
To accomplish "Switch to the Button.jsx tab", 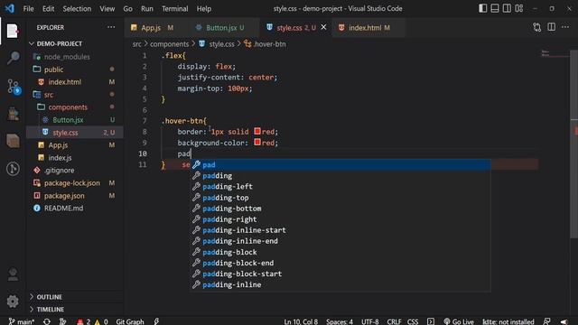I will (x=225, y=28).
